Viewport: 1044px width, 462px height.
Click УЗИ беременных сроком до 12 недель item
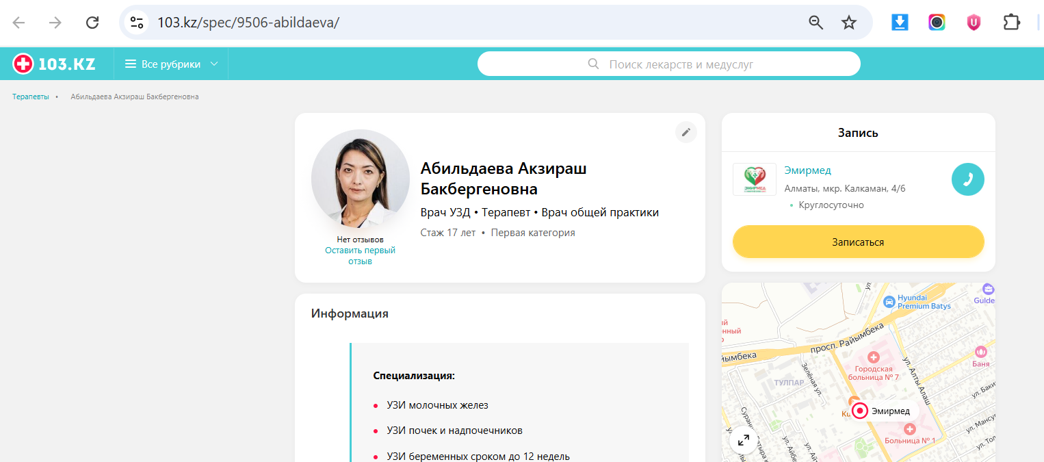(x=478, y=457)
